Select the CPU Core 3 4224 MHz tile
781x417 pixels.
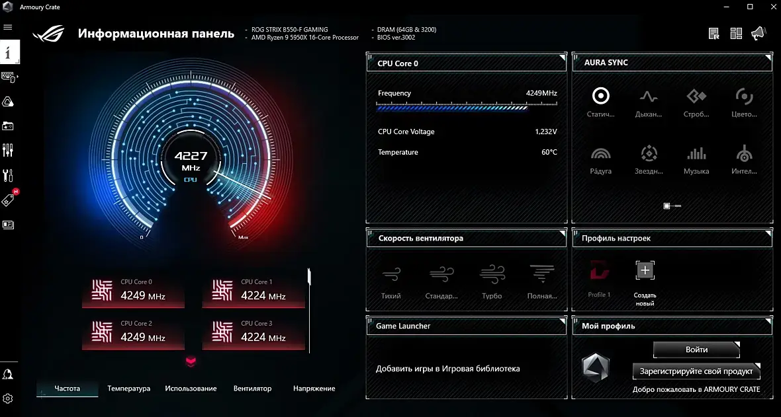coord(253,333)
